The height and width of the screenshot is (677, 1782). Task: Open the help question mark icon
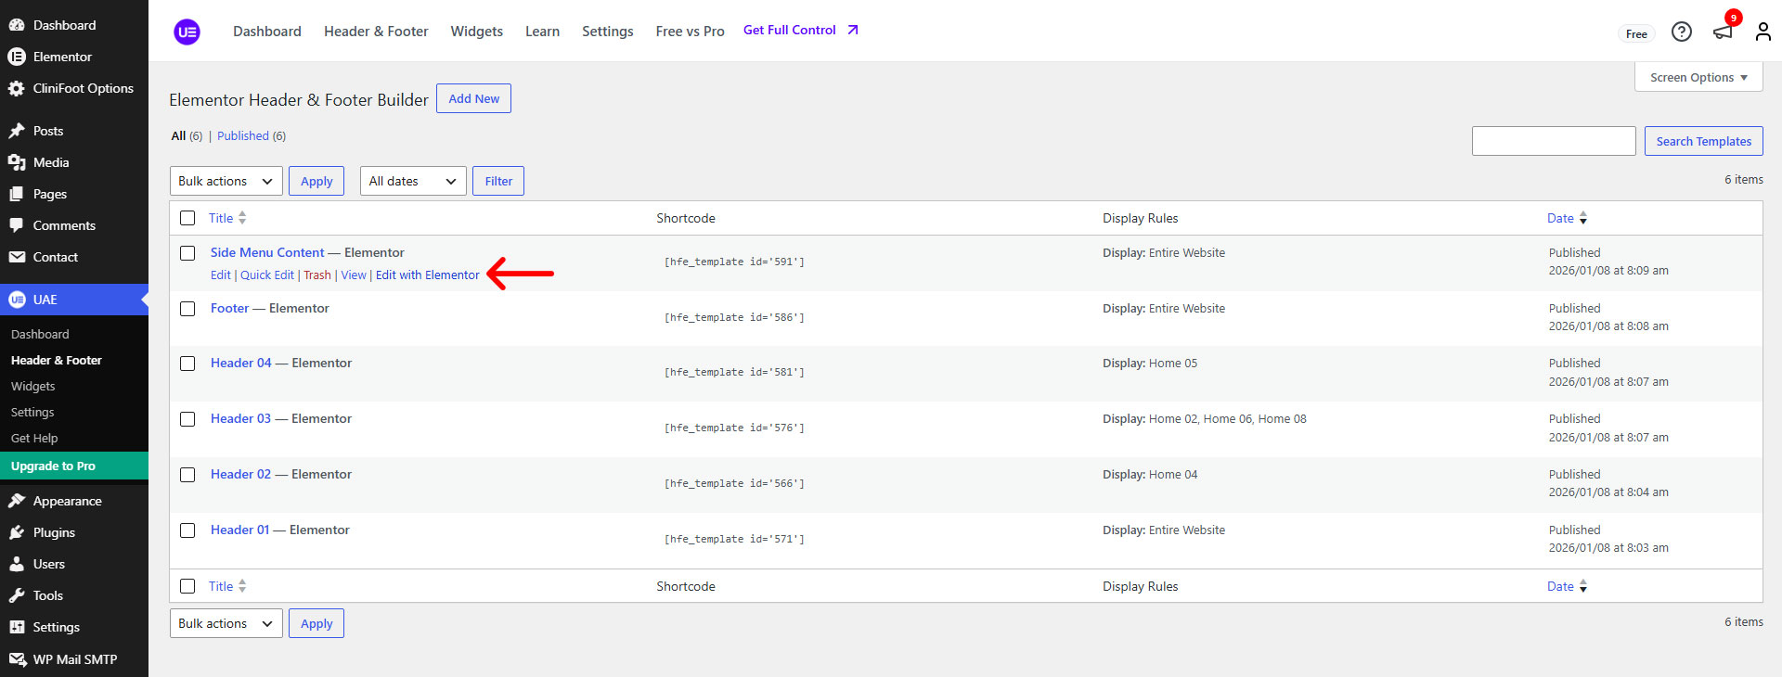click(x=1681, y=32)
